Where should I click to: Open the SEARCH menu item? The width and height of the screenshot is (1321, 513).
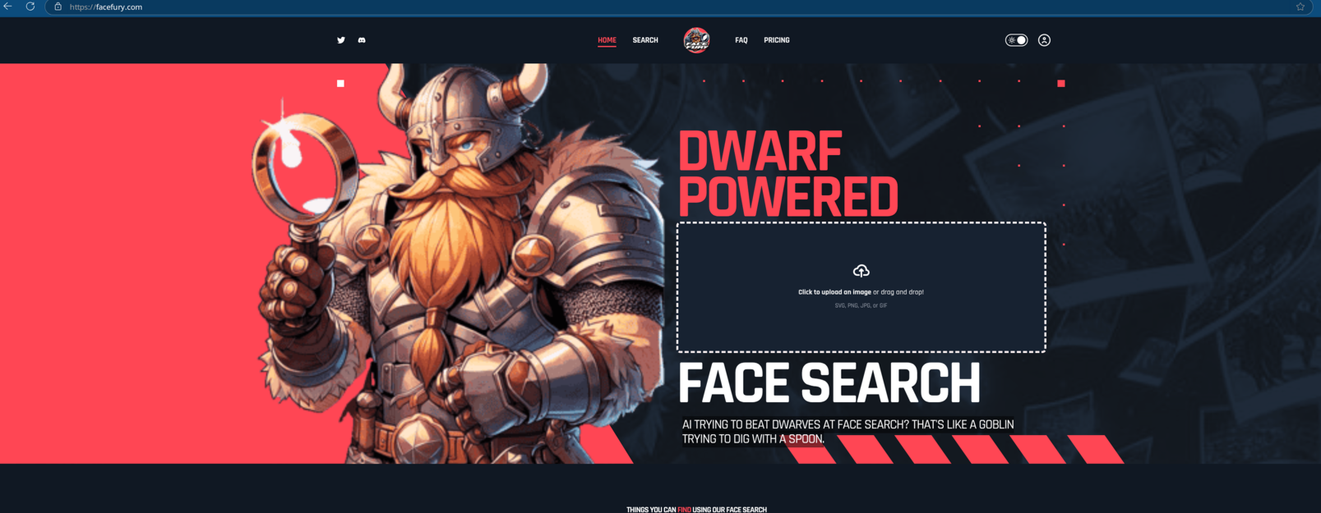click(645, 40)
